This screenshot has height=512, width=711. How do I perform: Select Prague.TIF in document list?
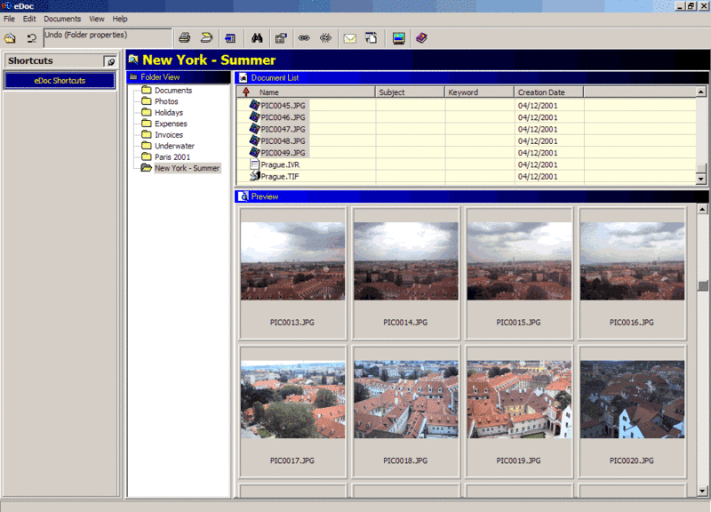(279, 176)
